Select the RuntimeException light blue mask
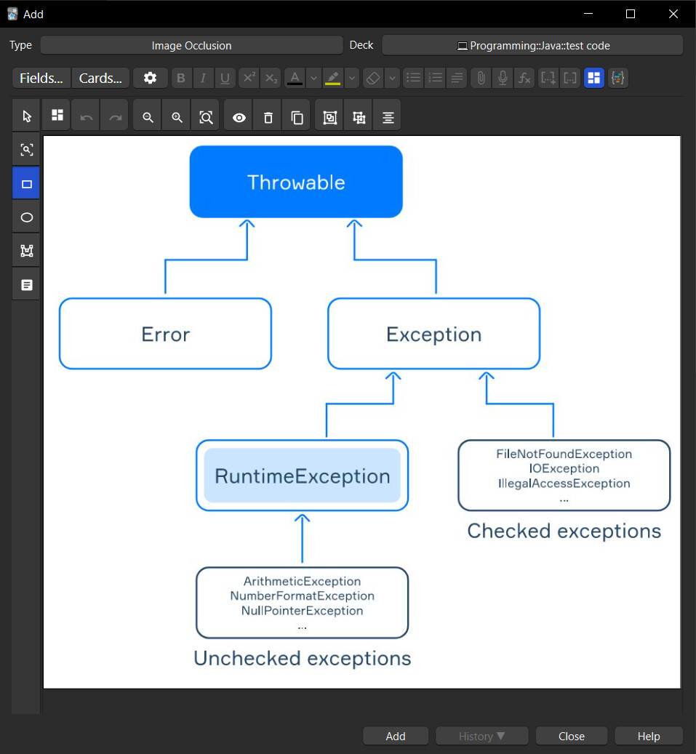 coord(302,476)
